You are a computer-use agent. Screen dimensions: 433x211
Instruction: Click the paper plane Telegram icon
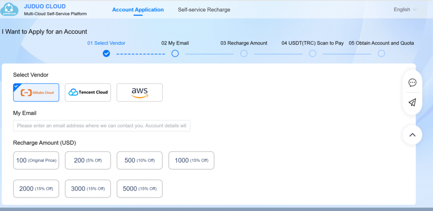(x=412, y=103)
